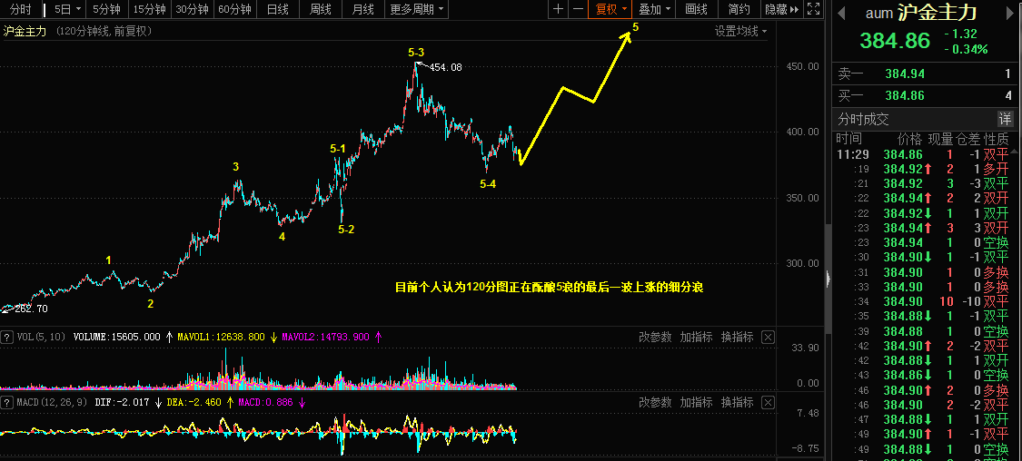Select the yellow chart annotation text 目前个人认为
The width and height of the screenshot is (1022, 461).
[549, 287]
